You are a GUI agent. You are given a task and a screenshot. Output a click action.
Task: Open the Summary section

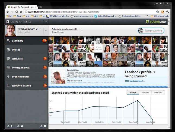point(27,41)
